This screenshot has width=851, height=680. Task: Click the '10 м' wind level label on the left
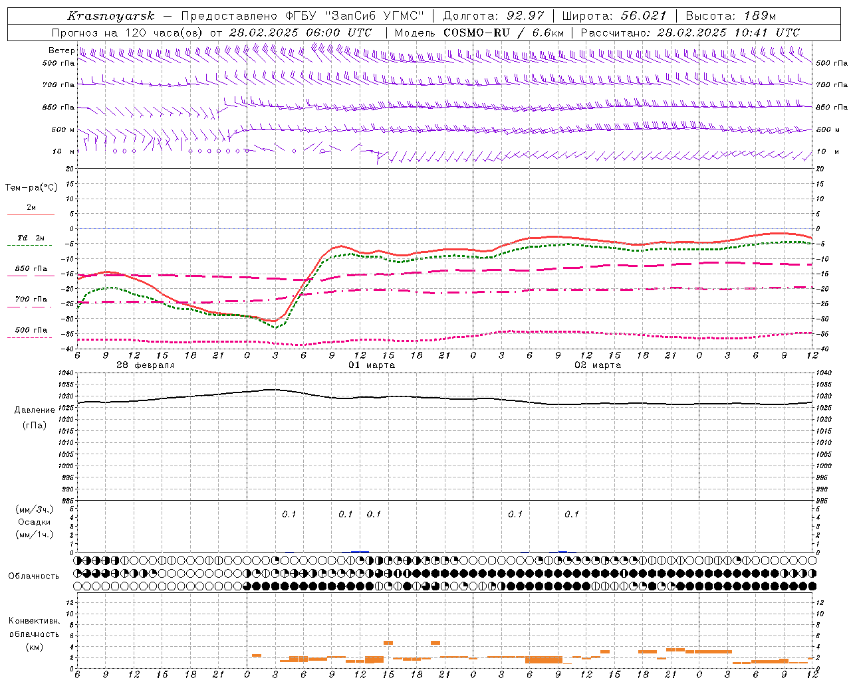point(63,151)
